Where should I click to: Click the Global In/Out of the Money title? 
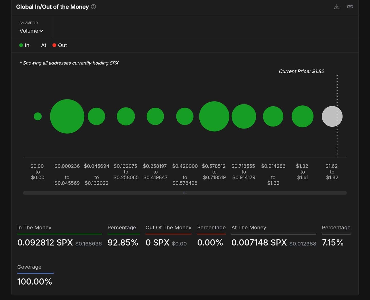52,7
